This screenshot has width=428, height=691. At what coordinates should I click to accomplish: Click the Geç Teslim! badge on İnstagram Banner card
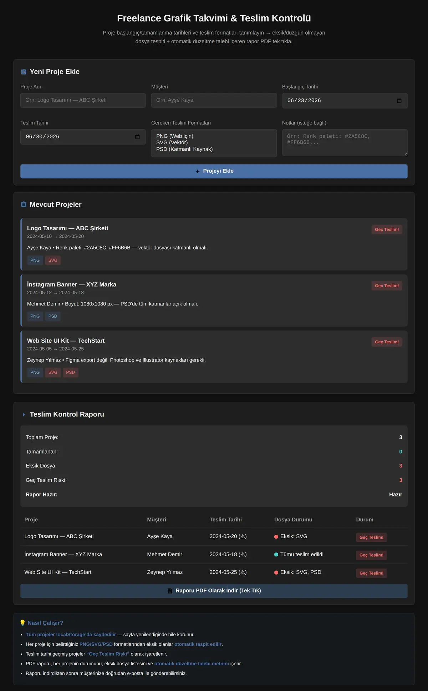tap(387, 286)
